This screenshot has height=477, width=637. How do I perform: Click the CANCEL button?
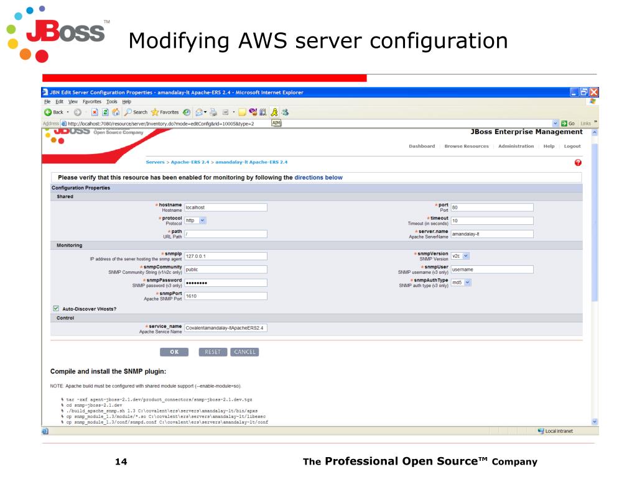click(244, 352)
